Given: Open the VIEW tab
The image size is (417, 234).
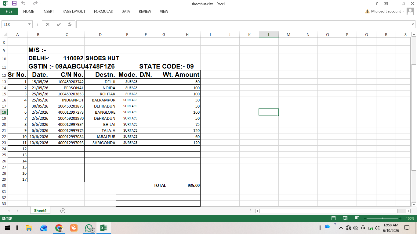Looking at the screenshot, I should click(x=164, y=12).
